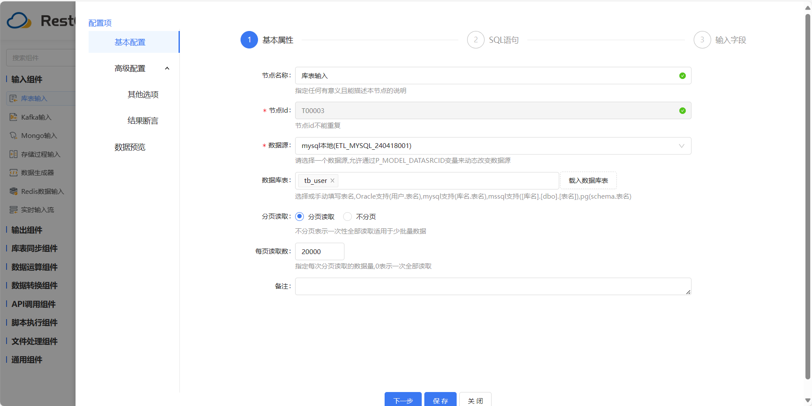812x406 pixels.
Task: Click the green check in 节点名称 field
Action: pos(682,76)
